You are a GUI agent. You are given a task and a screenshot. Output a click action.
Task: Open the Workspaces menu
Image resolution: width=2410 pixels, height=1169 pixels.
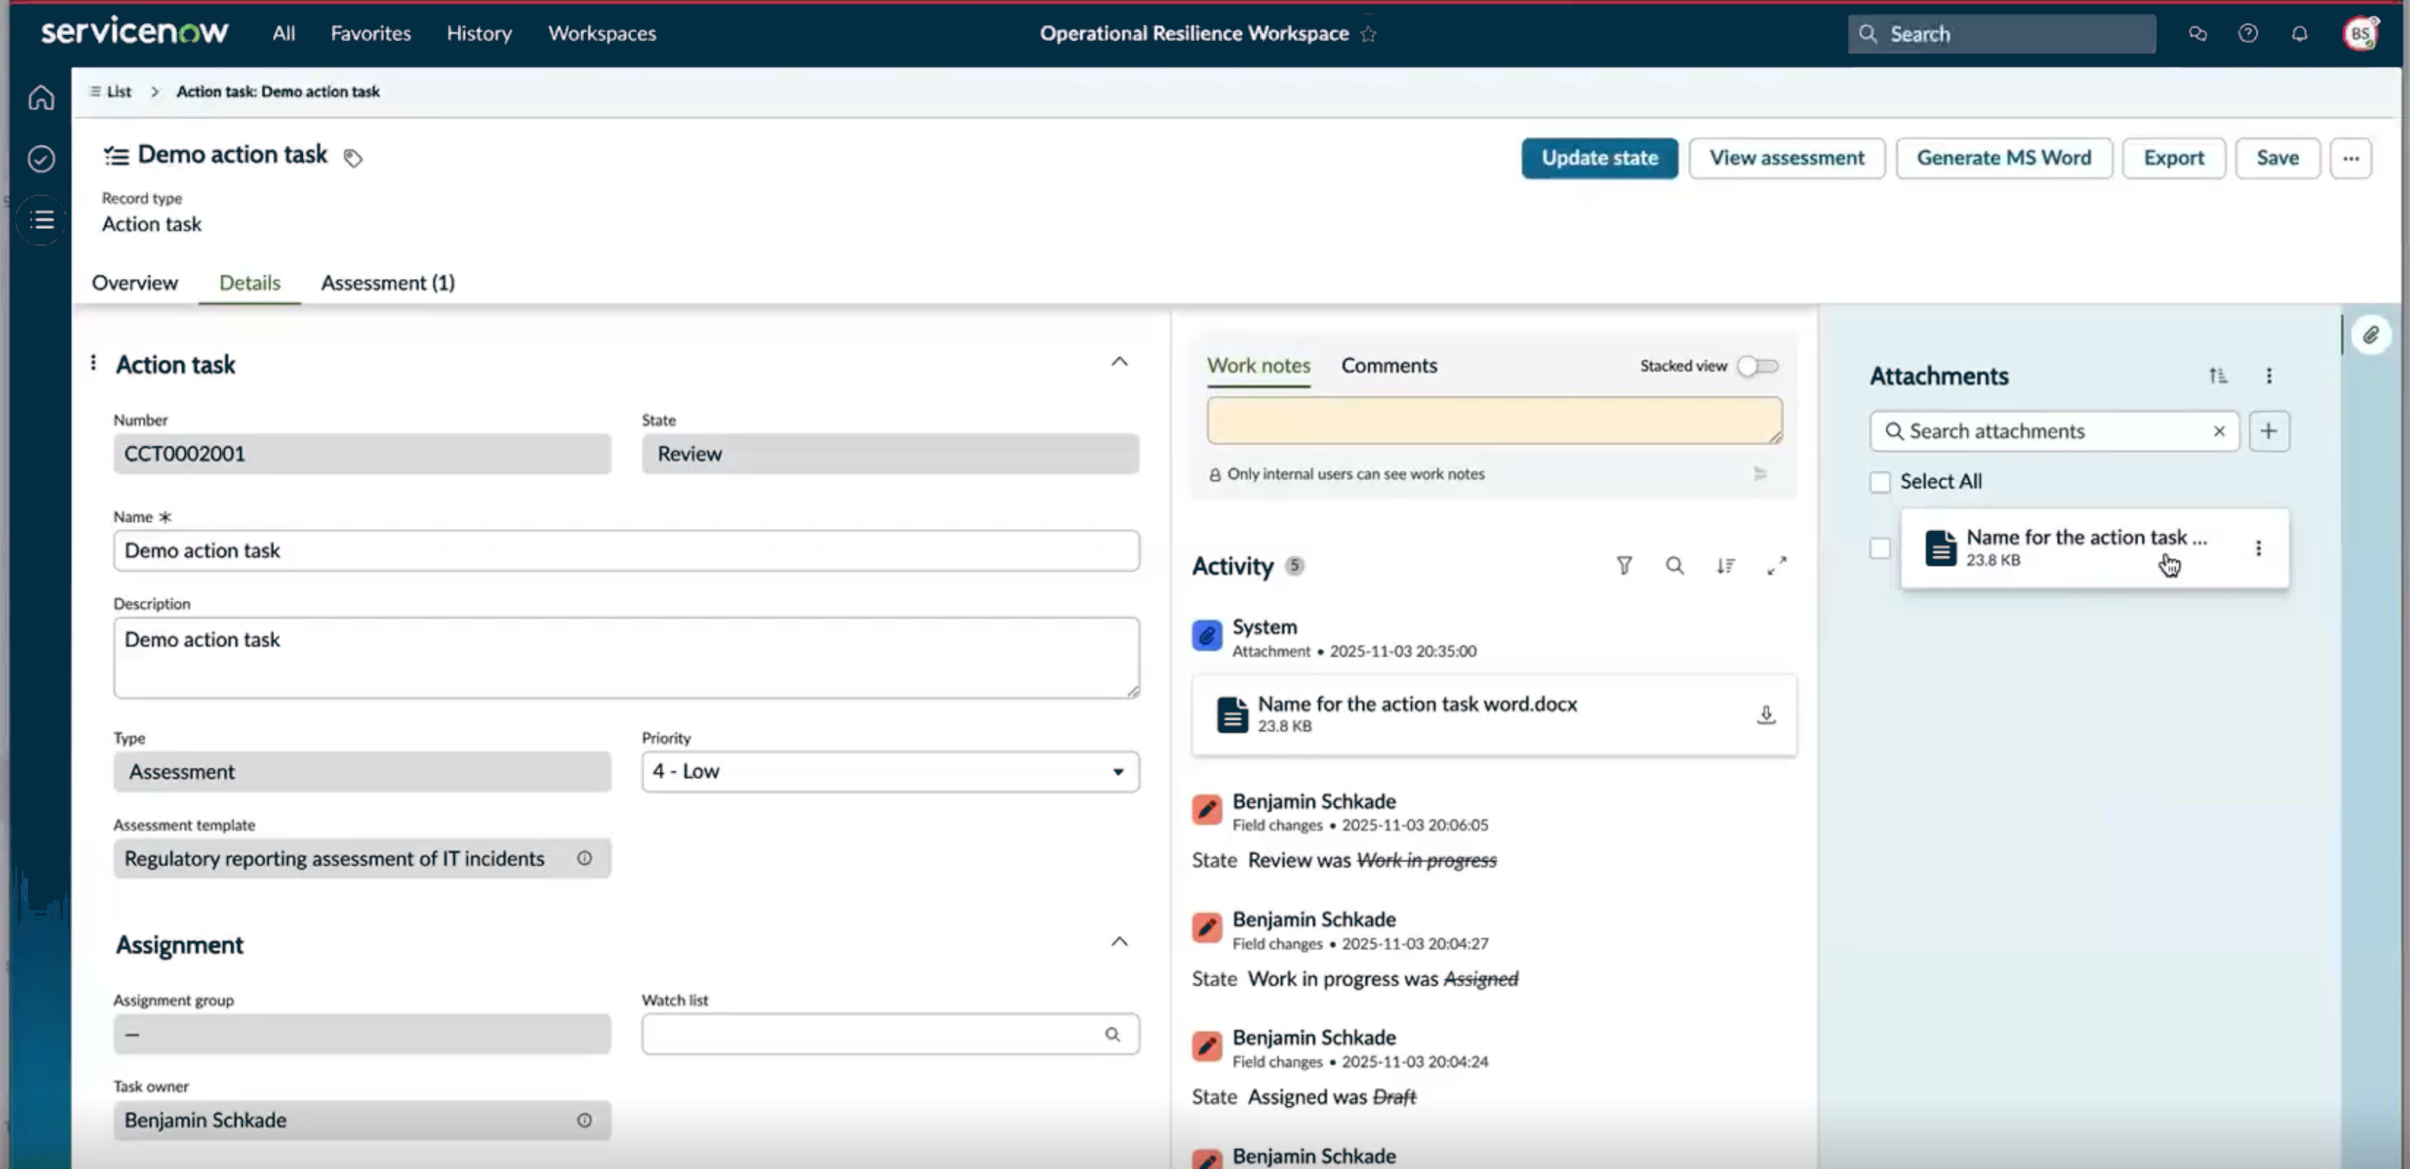coord(601,34)
